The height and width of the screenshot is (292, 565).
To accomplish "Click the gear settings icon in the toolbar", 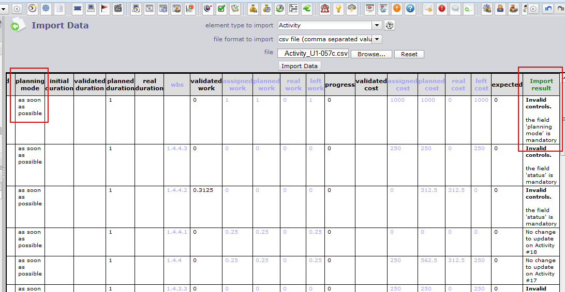I will tap(46, 8).
